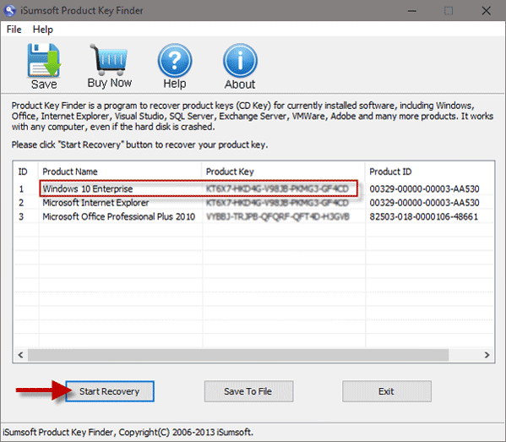Click the horizontal scrollbar left arrow
Screen dimensions: 506x442
point(20,355)
